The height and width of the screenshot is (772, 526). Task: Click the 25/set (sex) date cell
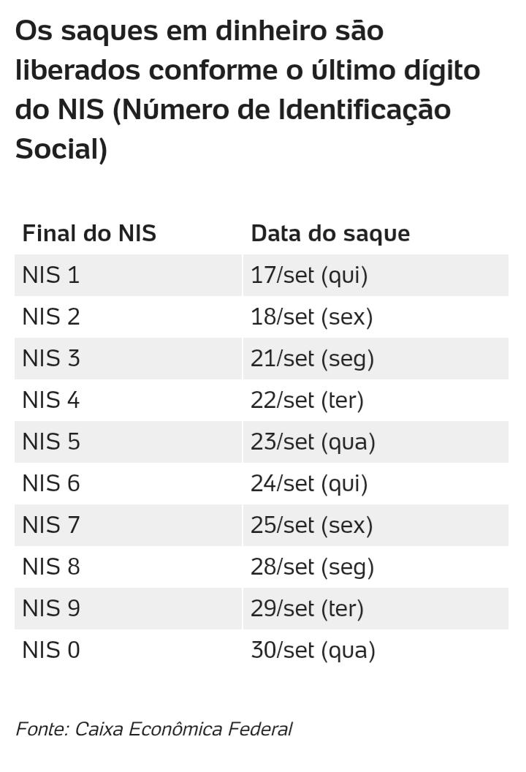point(311,526)
